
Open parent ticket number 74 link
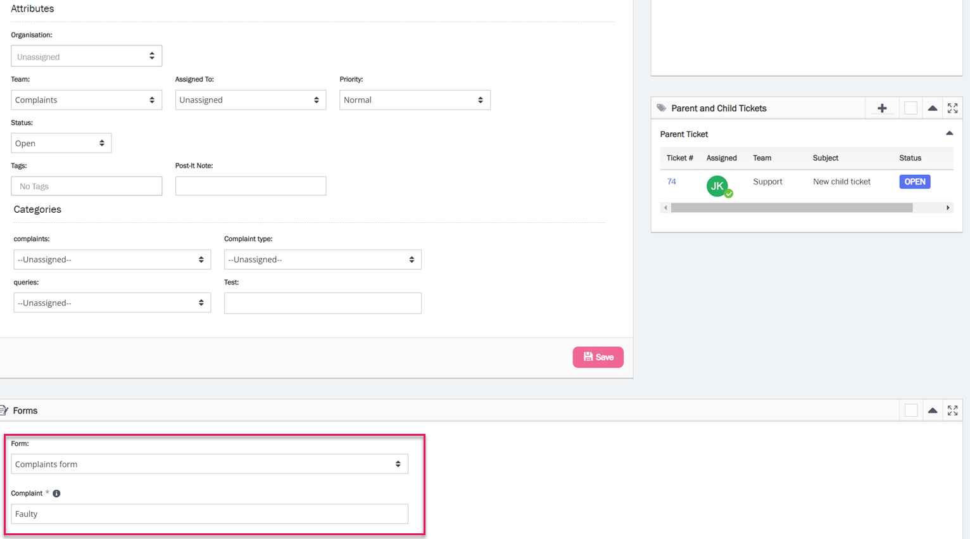click(671, 182)
